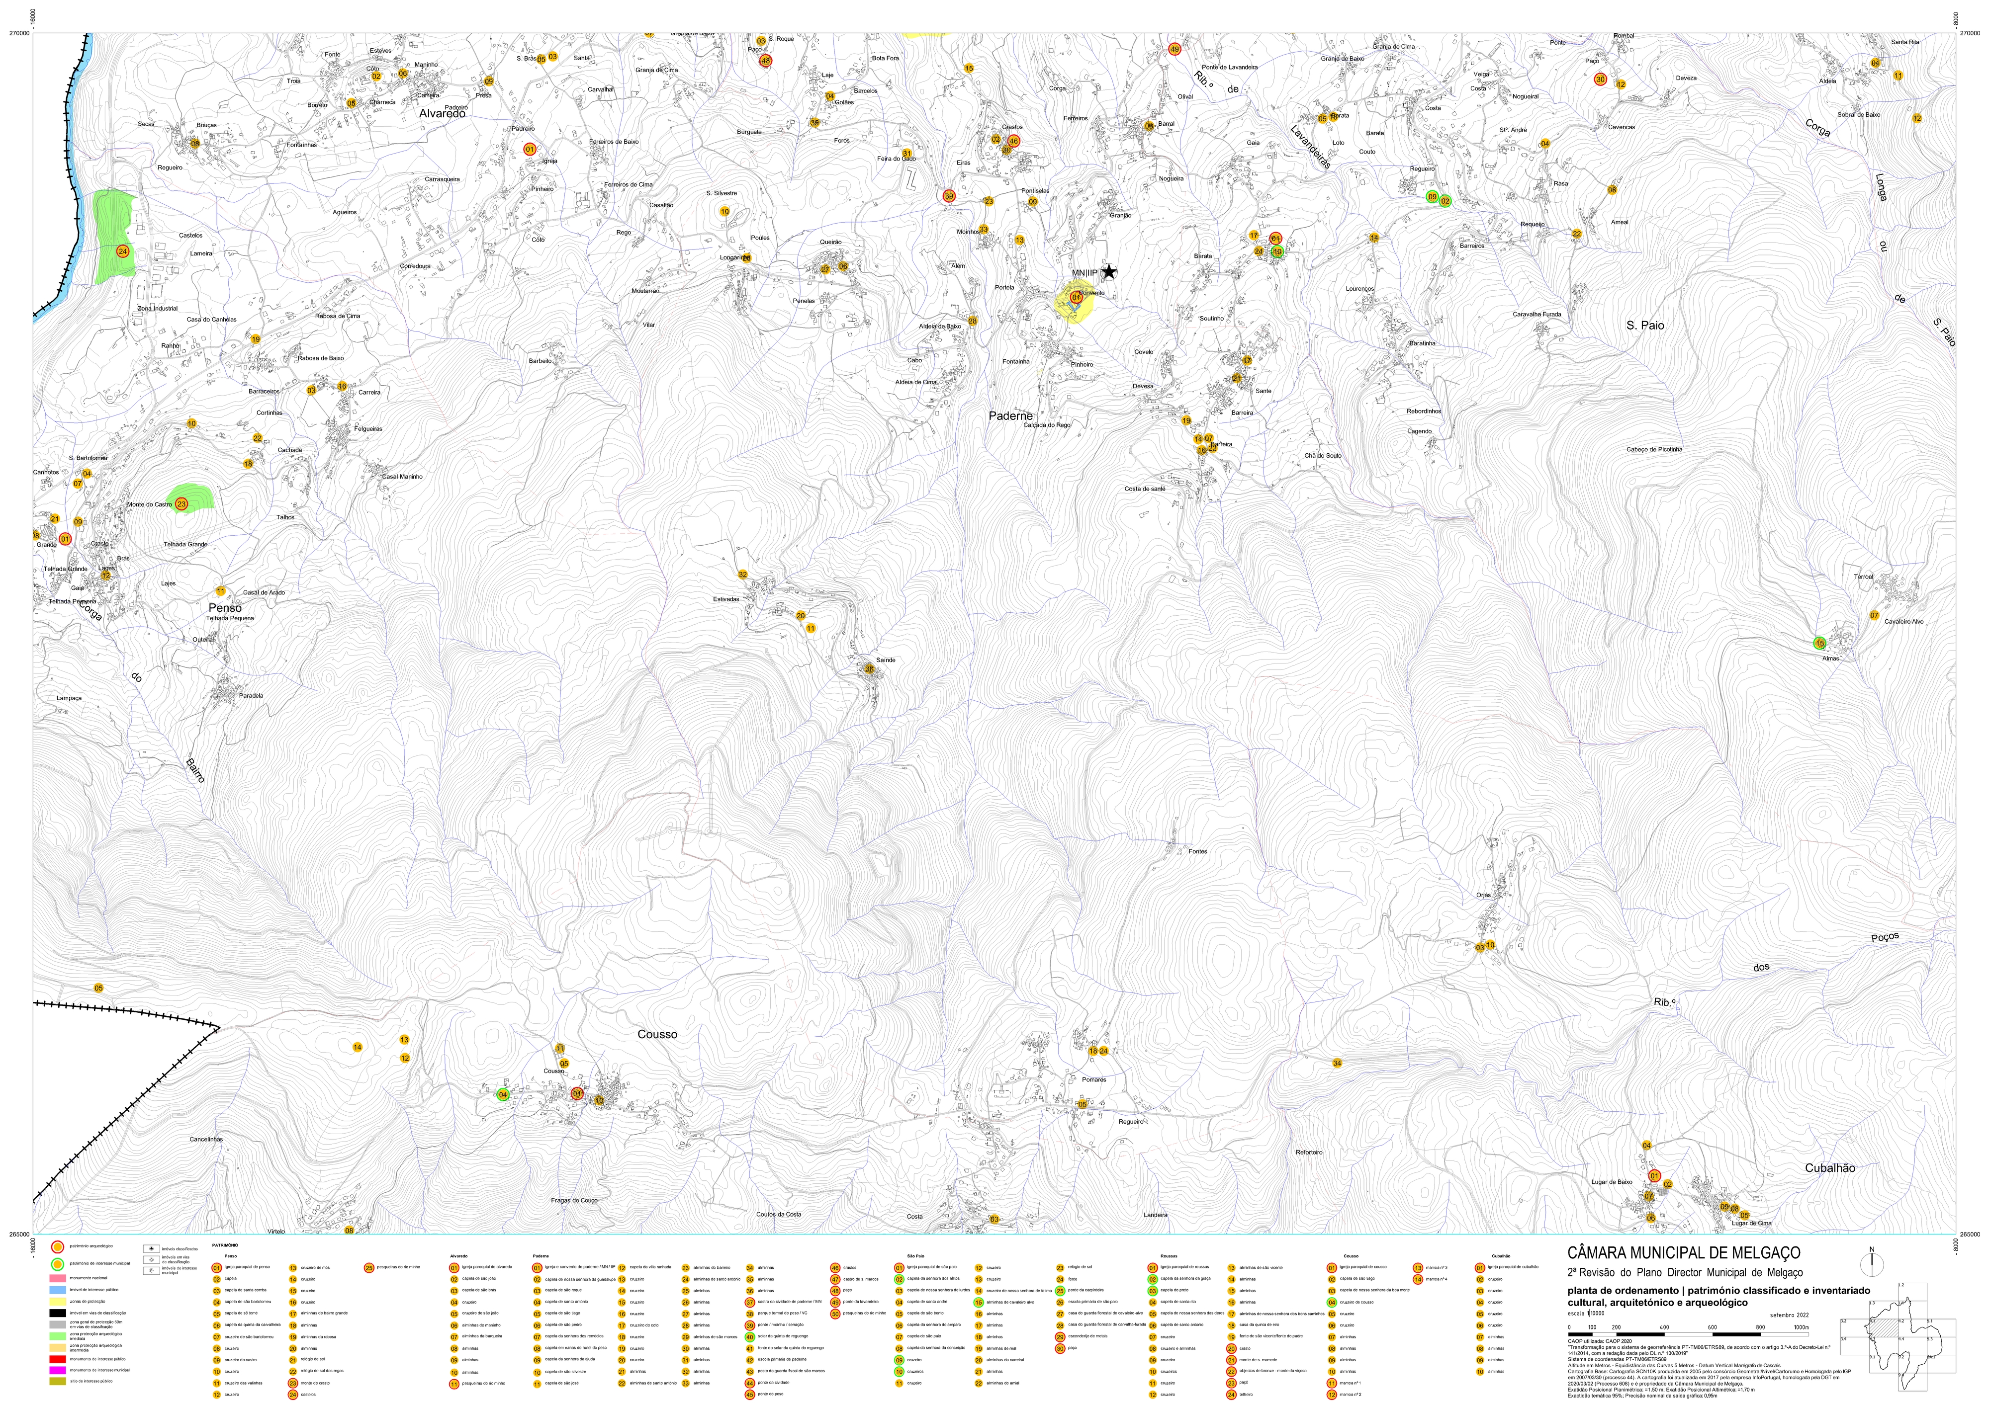Click the black star classified-monument symbol beside MN|IIP
This screenshot has height=1403, width=1989.
coord(1109,272)
